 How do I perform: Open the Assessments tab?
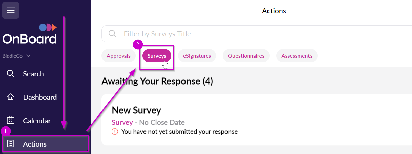coord(297,56)
